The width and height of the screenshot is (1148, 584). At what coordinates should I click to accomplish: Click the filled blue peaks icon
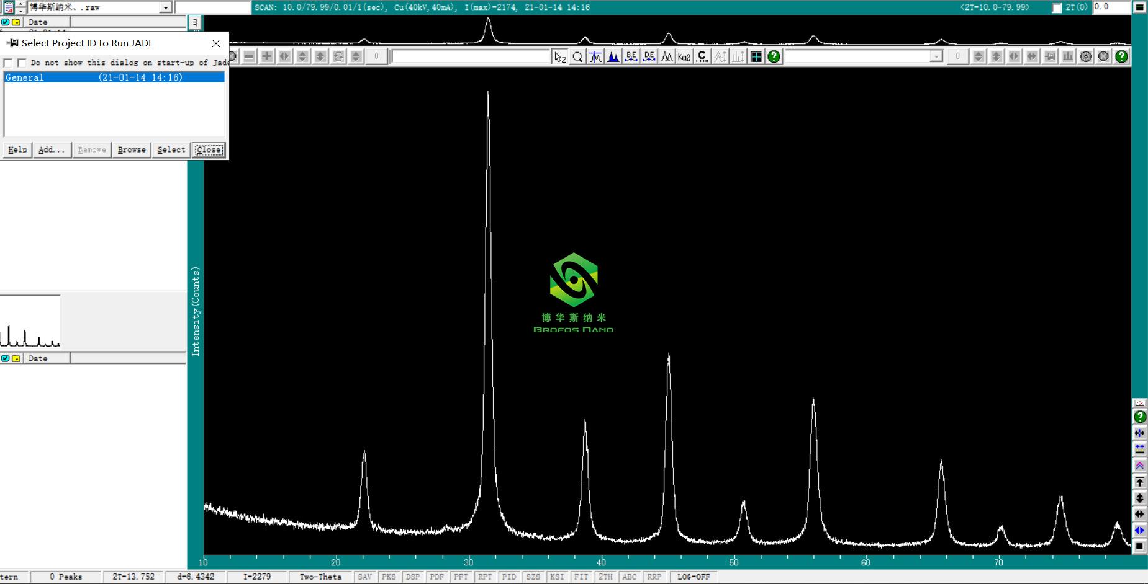613,57
